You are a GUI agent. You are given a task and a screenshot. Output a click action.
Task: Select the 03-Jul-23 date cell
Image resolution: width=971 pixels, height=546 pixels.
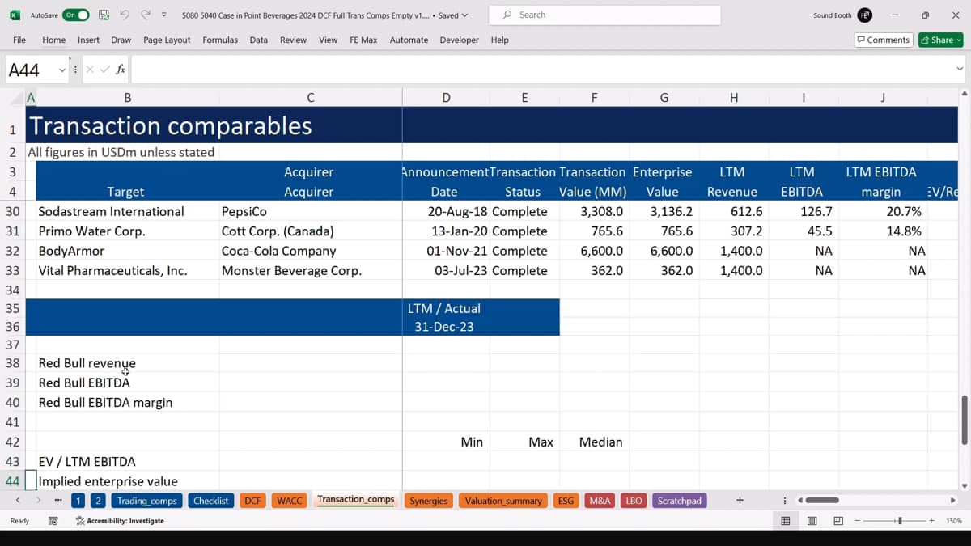tap(446, 270)
